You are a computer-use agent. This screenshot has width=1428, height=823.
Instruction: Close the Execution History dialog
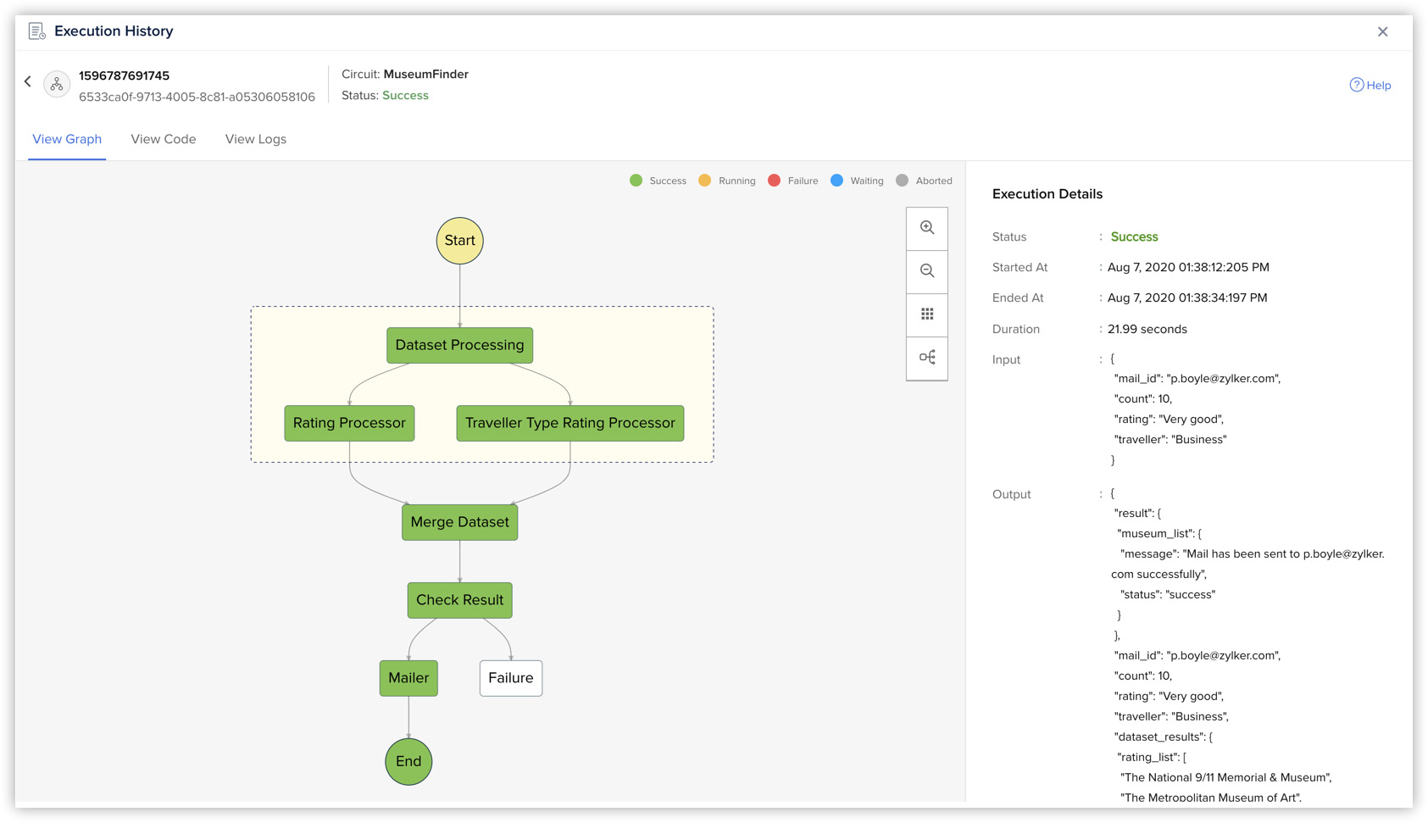(1382, 31)
